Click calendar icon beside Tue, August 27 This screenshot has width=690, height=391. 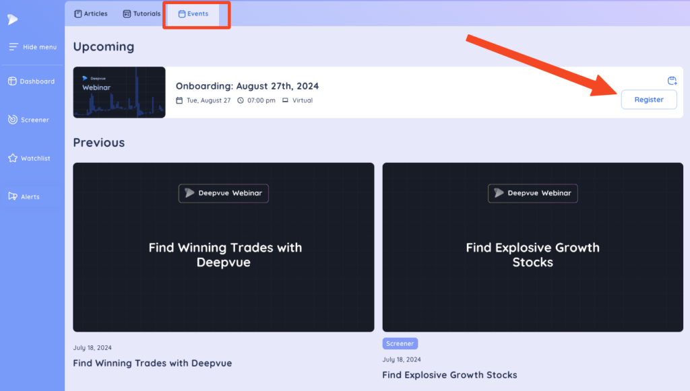coord(179,100)
